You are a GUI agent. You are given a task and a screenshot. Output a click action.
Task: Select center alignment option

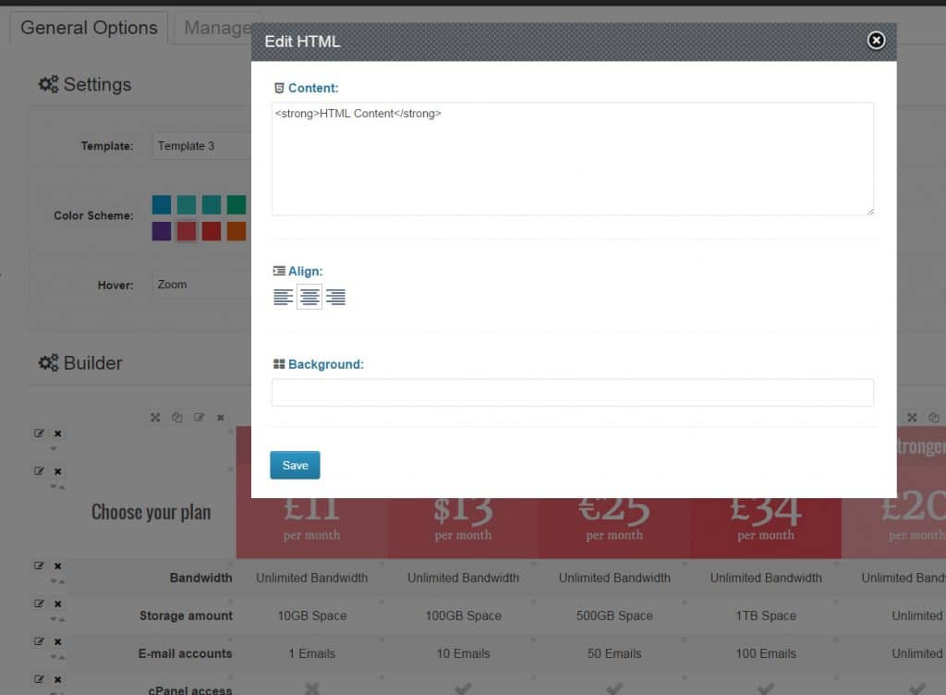[309, 296]
